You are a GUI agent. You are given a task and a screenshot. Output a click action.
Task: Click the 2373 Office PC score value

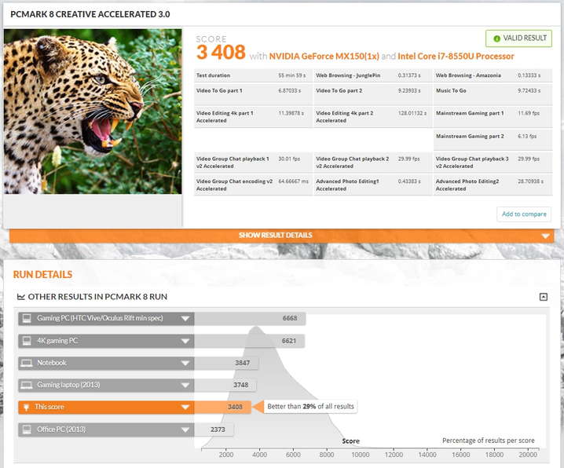(x=218, y=430)
